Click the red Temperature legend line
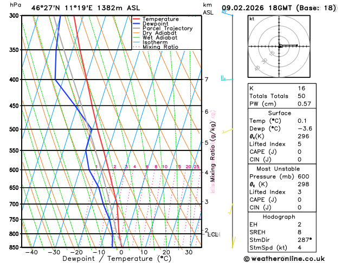This screenshot has height=263, width=341. (137, 19)
